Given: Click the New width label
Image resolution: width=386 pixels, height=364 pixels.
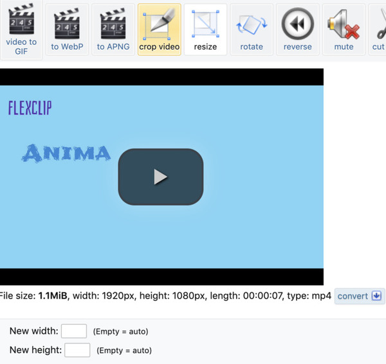Looking at the screenshot, I should [34, 331].
